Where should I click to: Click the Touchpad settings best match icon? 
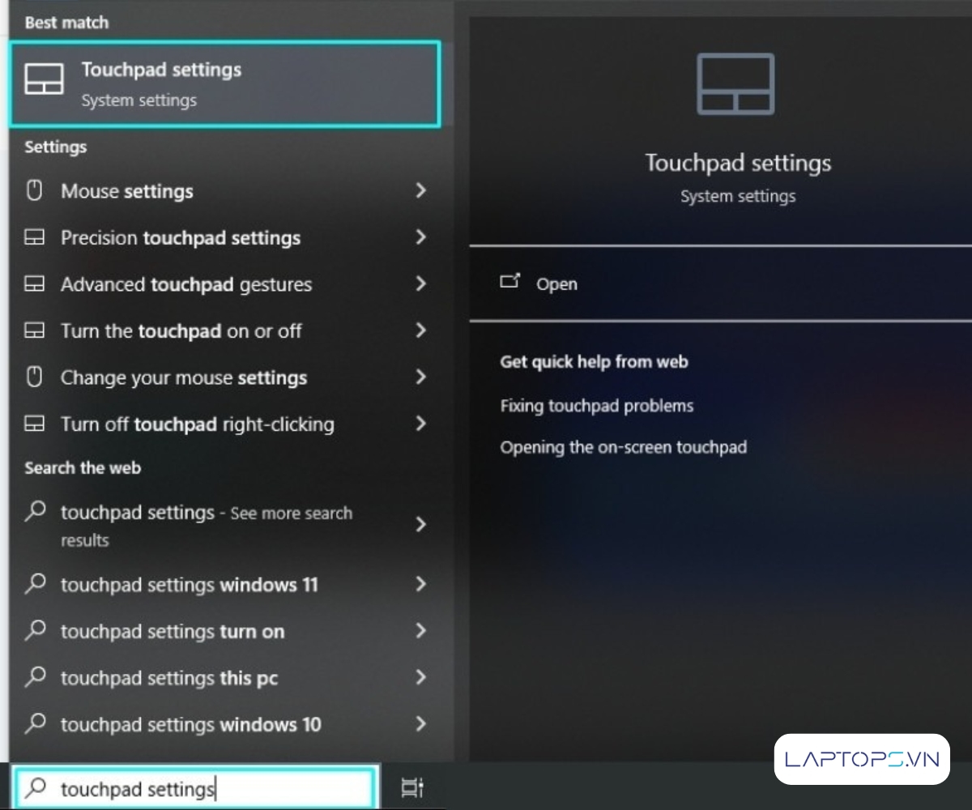click(44, 79)
